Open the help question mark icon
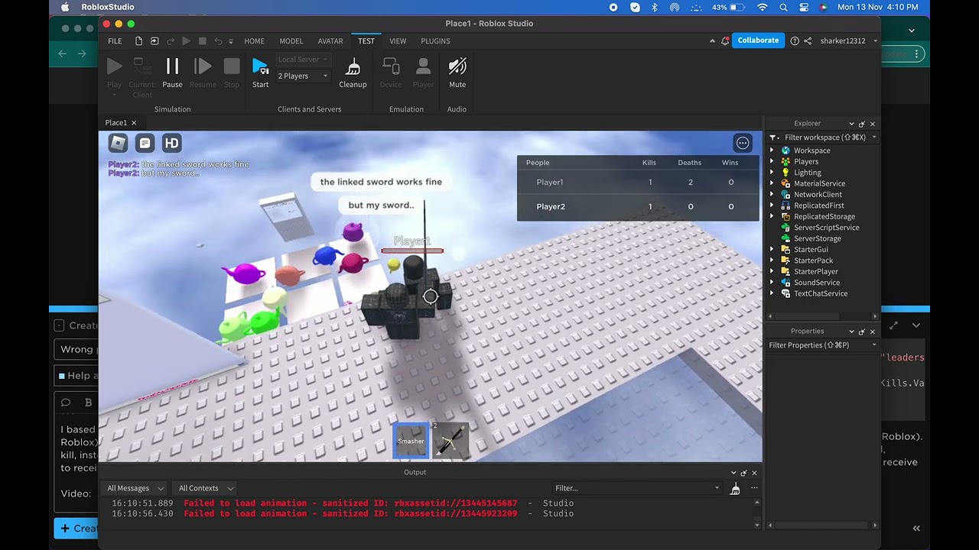Image resolution: width=979 pixels, height=550 pixels. 795,41
